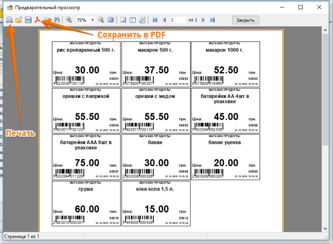The height and width of the screenshot is (244, 333).
Task: Show the page thumbnails panel icon
Action: click(132, 20)
